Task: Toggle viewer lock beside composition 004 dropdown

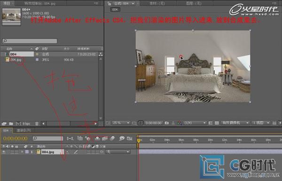Action: pos(109,4)
